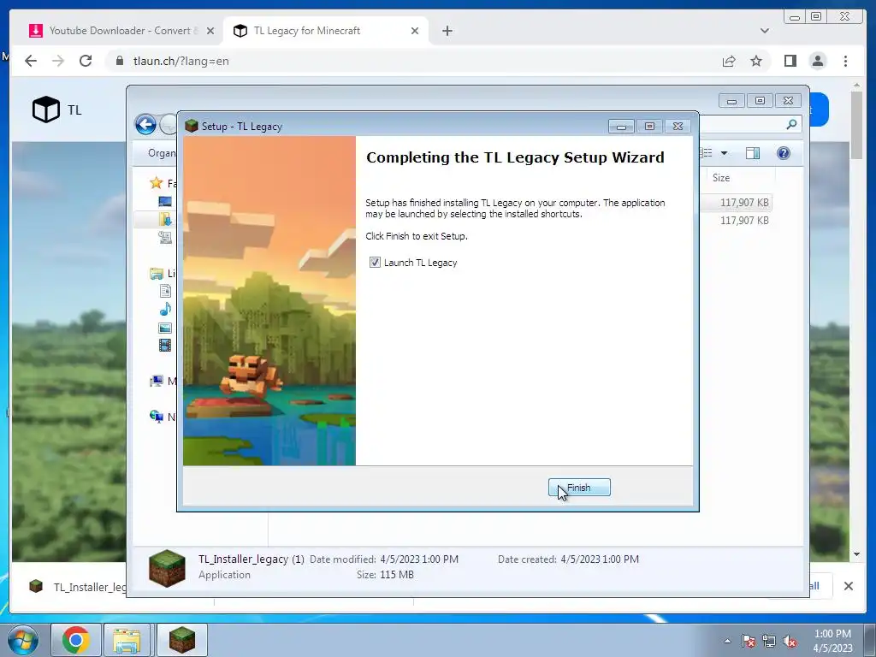The width and height of the screenshot is (876, 657).
Task: Select Computer in navigation pane
Action: point(157,381)
